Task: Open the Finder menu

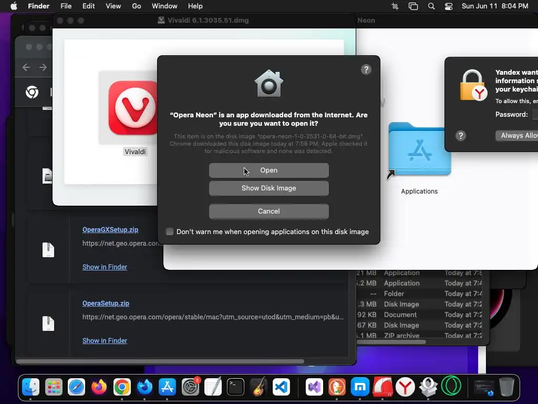Action: point(38,6)
